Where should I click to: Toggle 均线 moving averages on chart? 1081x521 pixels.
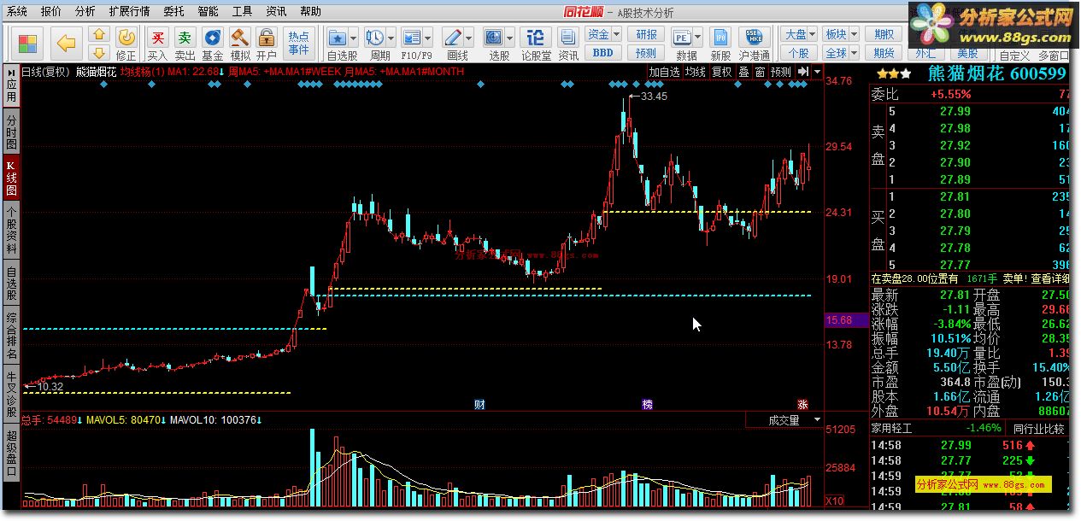(696, 73)
